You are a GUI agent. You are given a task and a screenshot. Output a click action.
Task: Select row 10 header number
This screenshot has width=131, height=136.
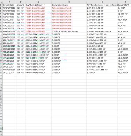point(1,31)
